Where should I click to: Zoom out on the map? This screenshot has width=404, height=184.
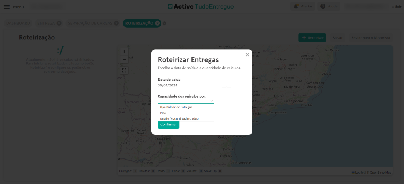click(124, 59)
